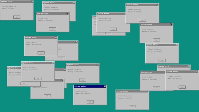OK in half-covered dialog left of blue dialog
This screenshot has height=112, width=199.
pos(47,96)
